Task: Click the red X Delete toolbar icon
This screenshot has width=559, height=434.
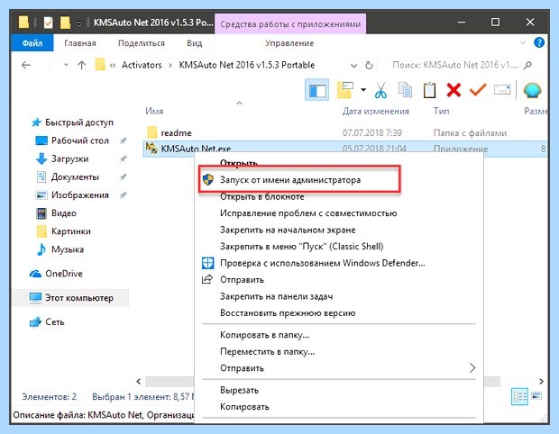Action: 454,90
